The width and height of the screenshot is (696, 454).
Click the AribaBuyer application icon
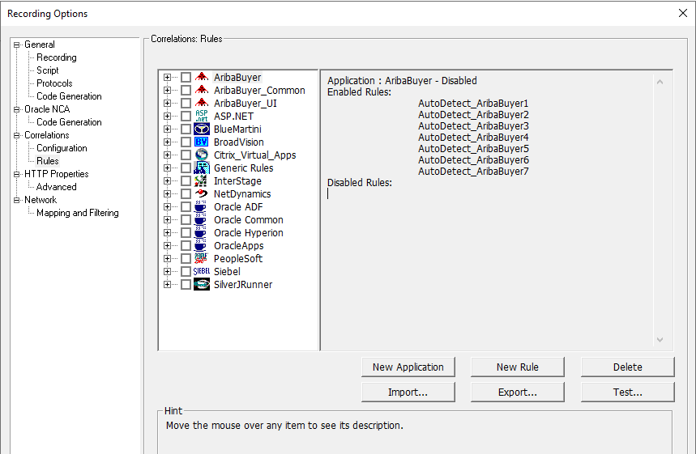tap(202, 78)
